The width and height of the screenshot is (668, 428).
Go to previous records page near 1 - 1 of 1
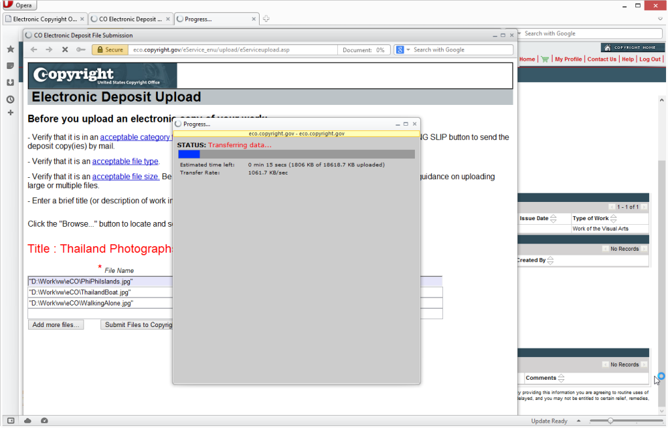612,207
